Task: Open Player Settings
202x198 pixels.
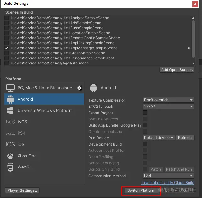Action: pyautogui.click(x=22, y=190)
